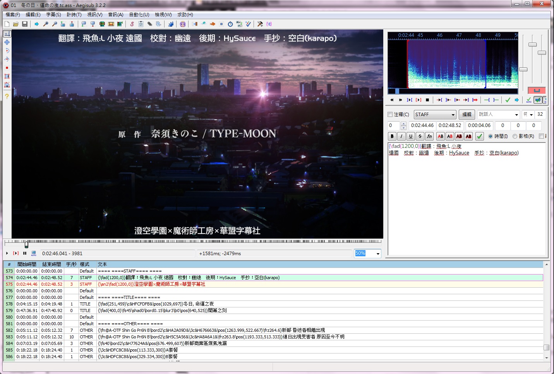
Task: Play video with the triangle button
Action: click(7, 253)
